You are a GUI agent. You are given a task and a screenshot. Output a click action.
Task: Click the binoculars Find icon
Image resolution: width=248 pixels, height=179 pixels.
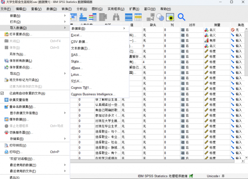(116, 17)
